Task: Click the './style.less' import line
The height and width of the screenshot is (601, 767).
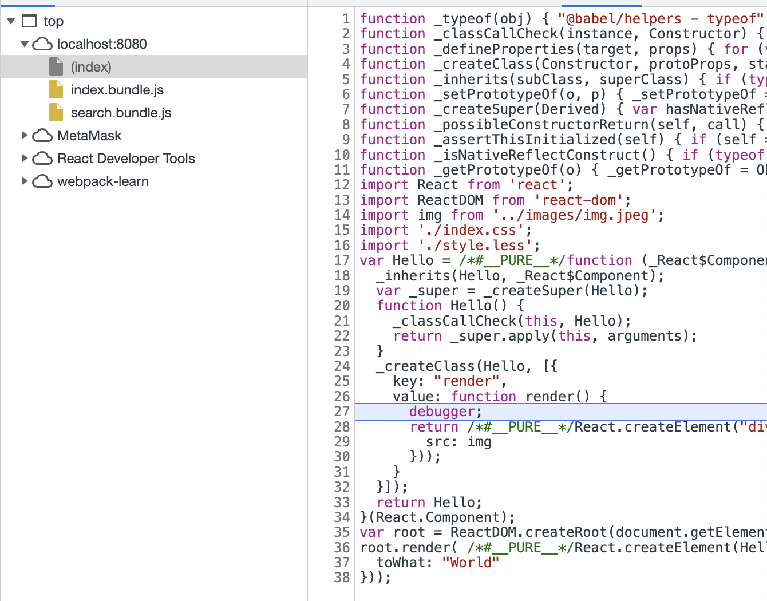Action: tap(450, 246)
